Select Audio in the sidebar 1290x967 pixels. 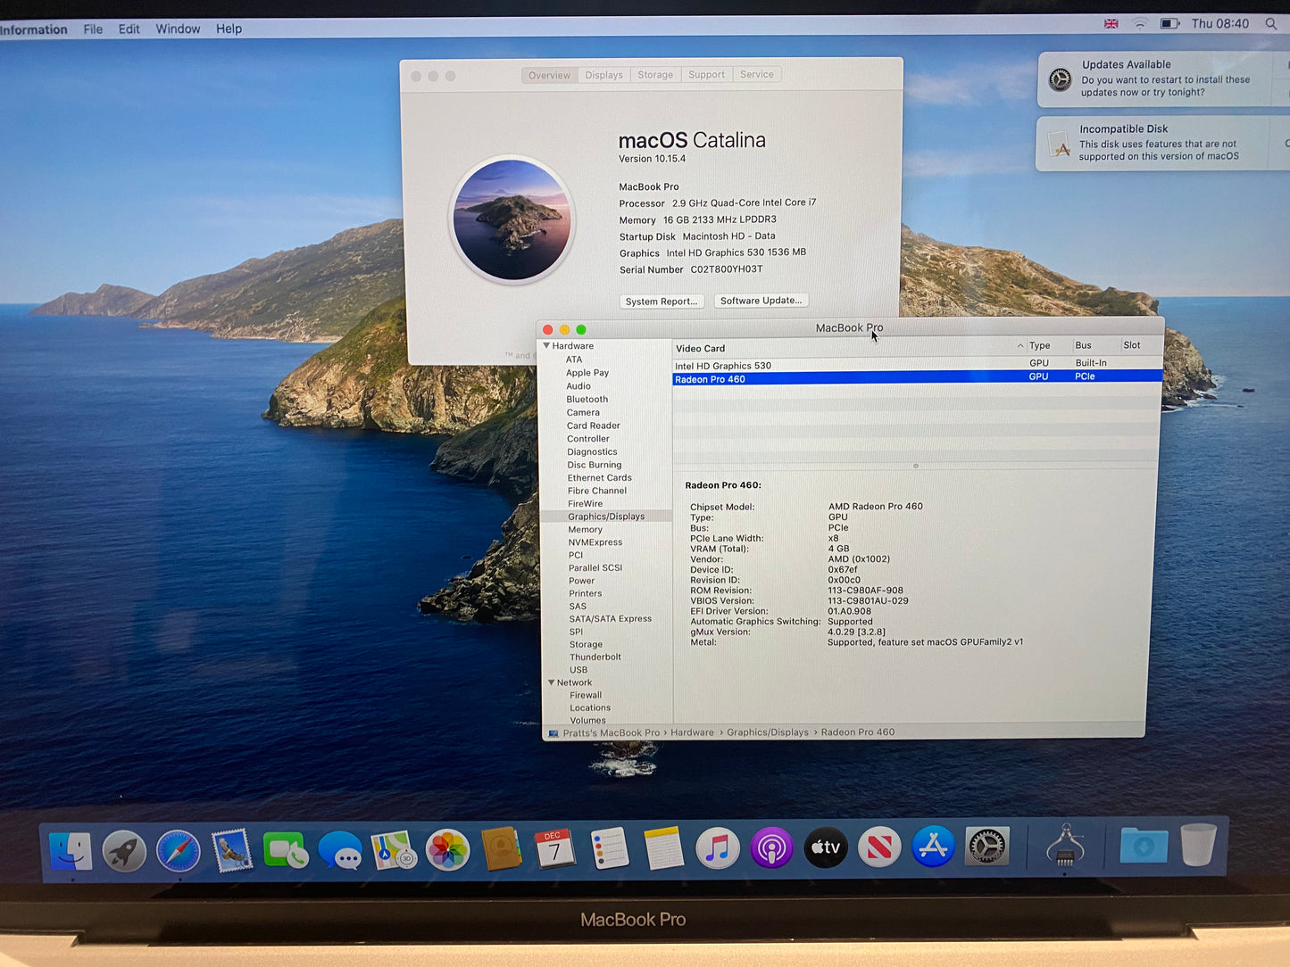(578, 386)
